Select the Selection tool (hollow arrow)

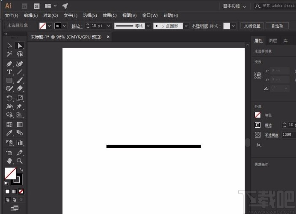(x=9, y=46)
